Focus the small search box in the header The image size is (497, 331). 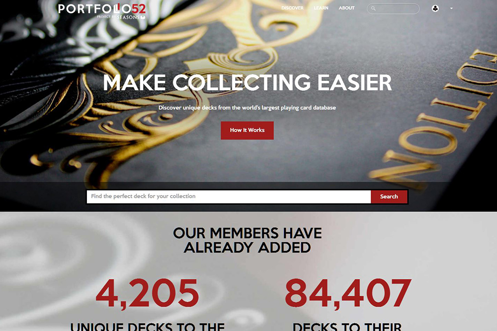(393, 8)
